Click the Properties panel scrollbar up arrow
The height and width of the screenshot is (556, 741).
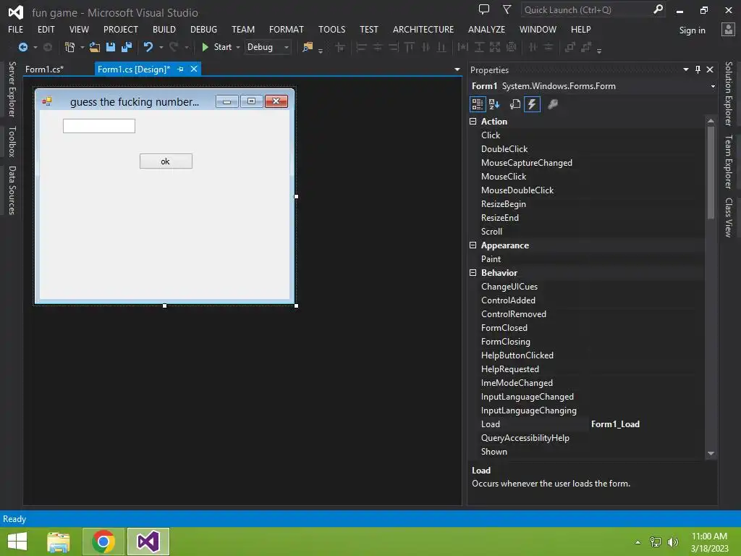[711, 121]
